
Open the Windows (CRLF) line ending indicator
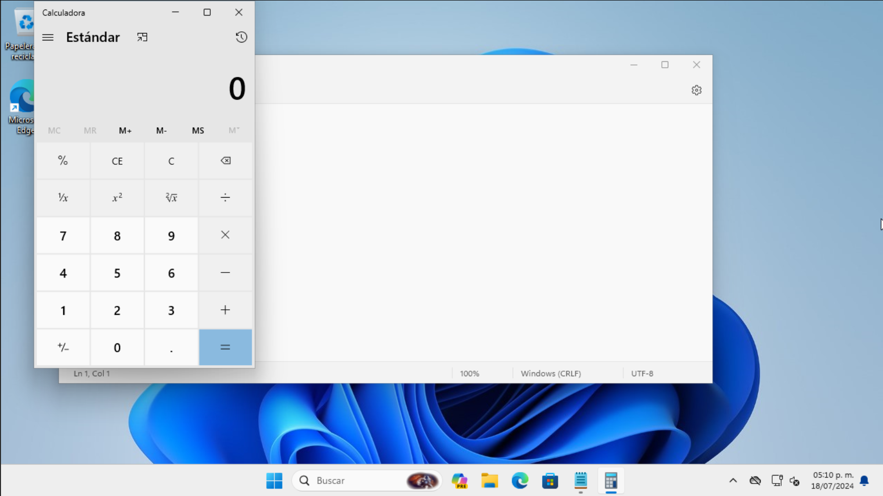click(551, 373)
